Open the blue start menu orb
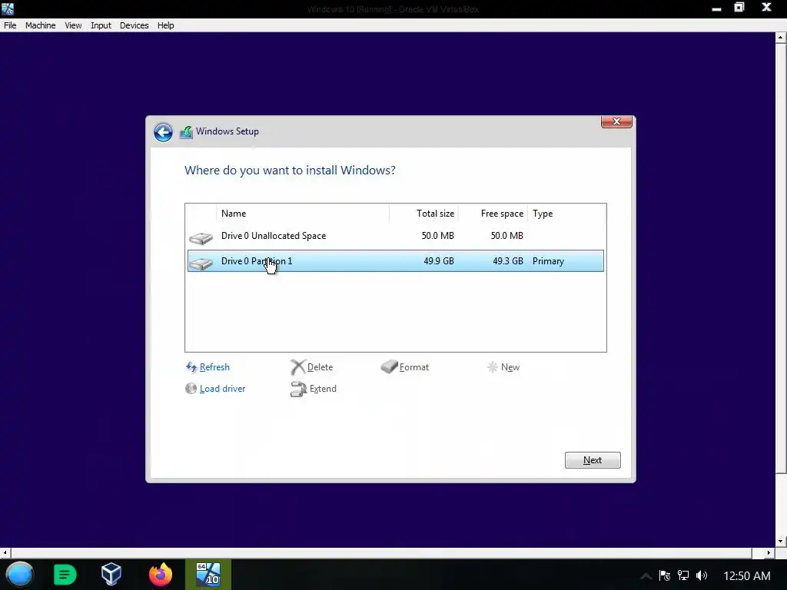Image resolution: width=787 pixels, height=590 pixels. coord(19,575)
